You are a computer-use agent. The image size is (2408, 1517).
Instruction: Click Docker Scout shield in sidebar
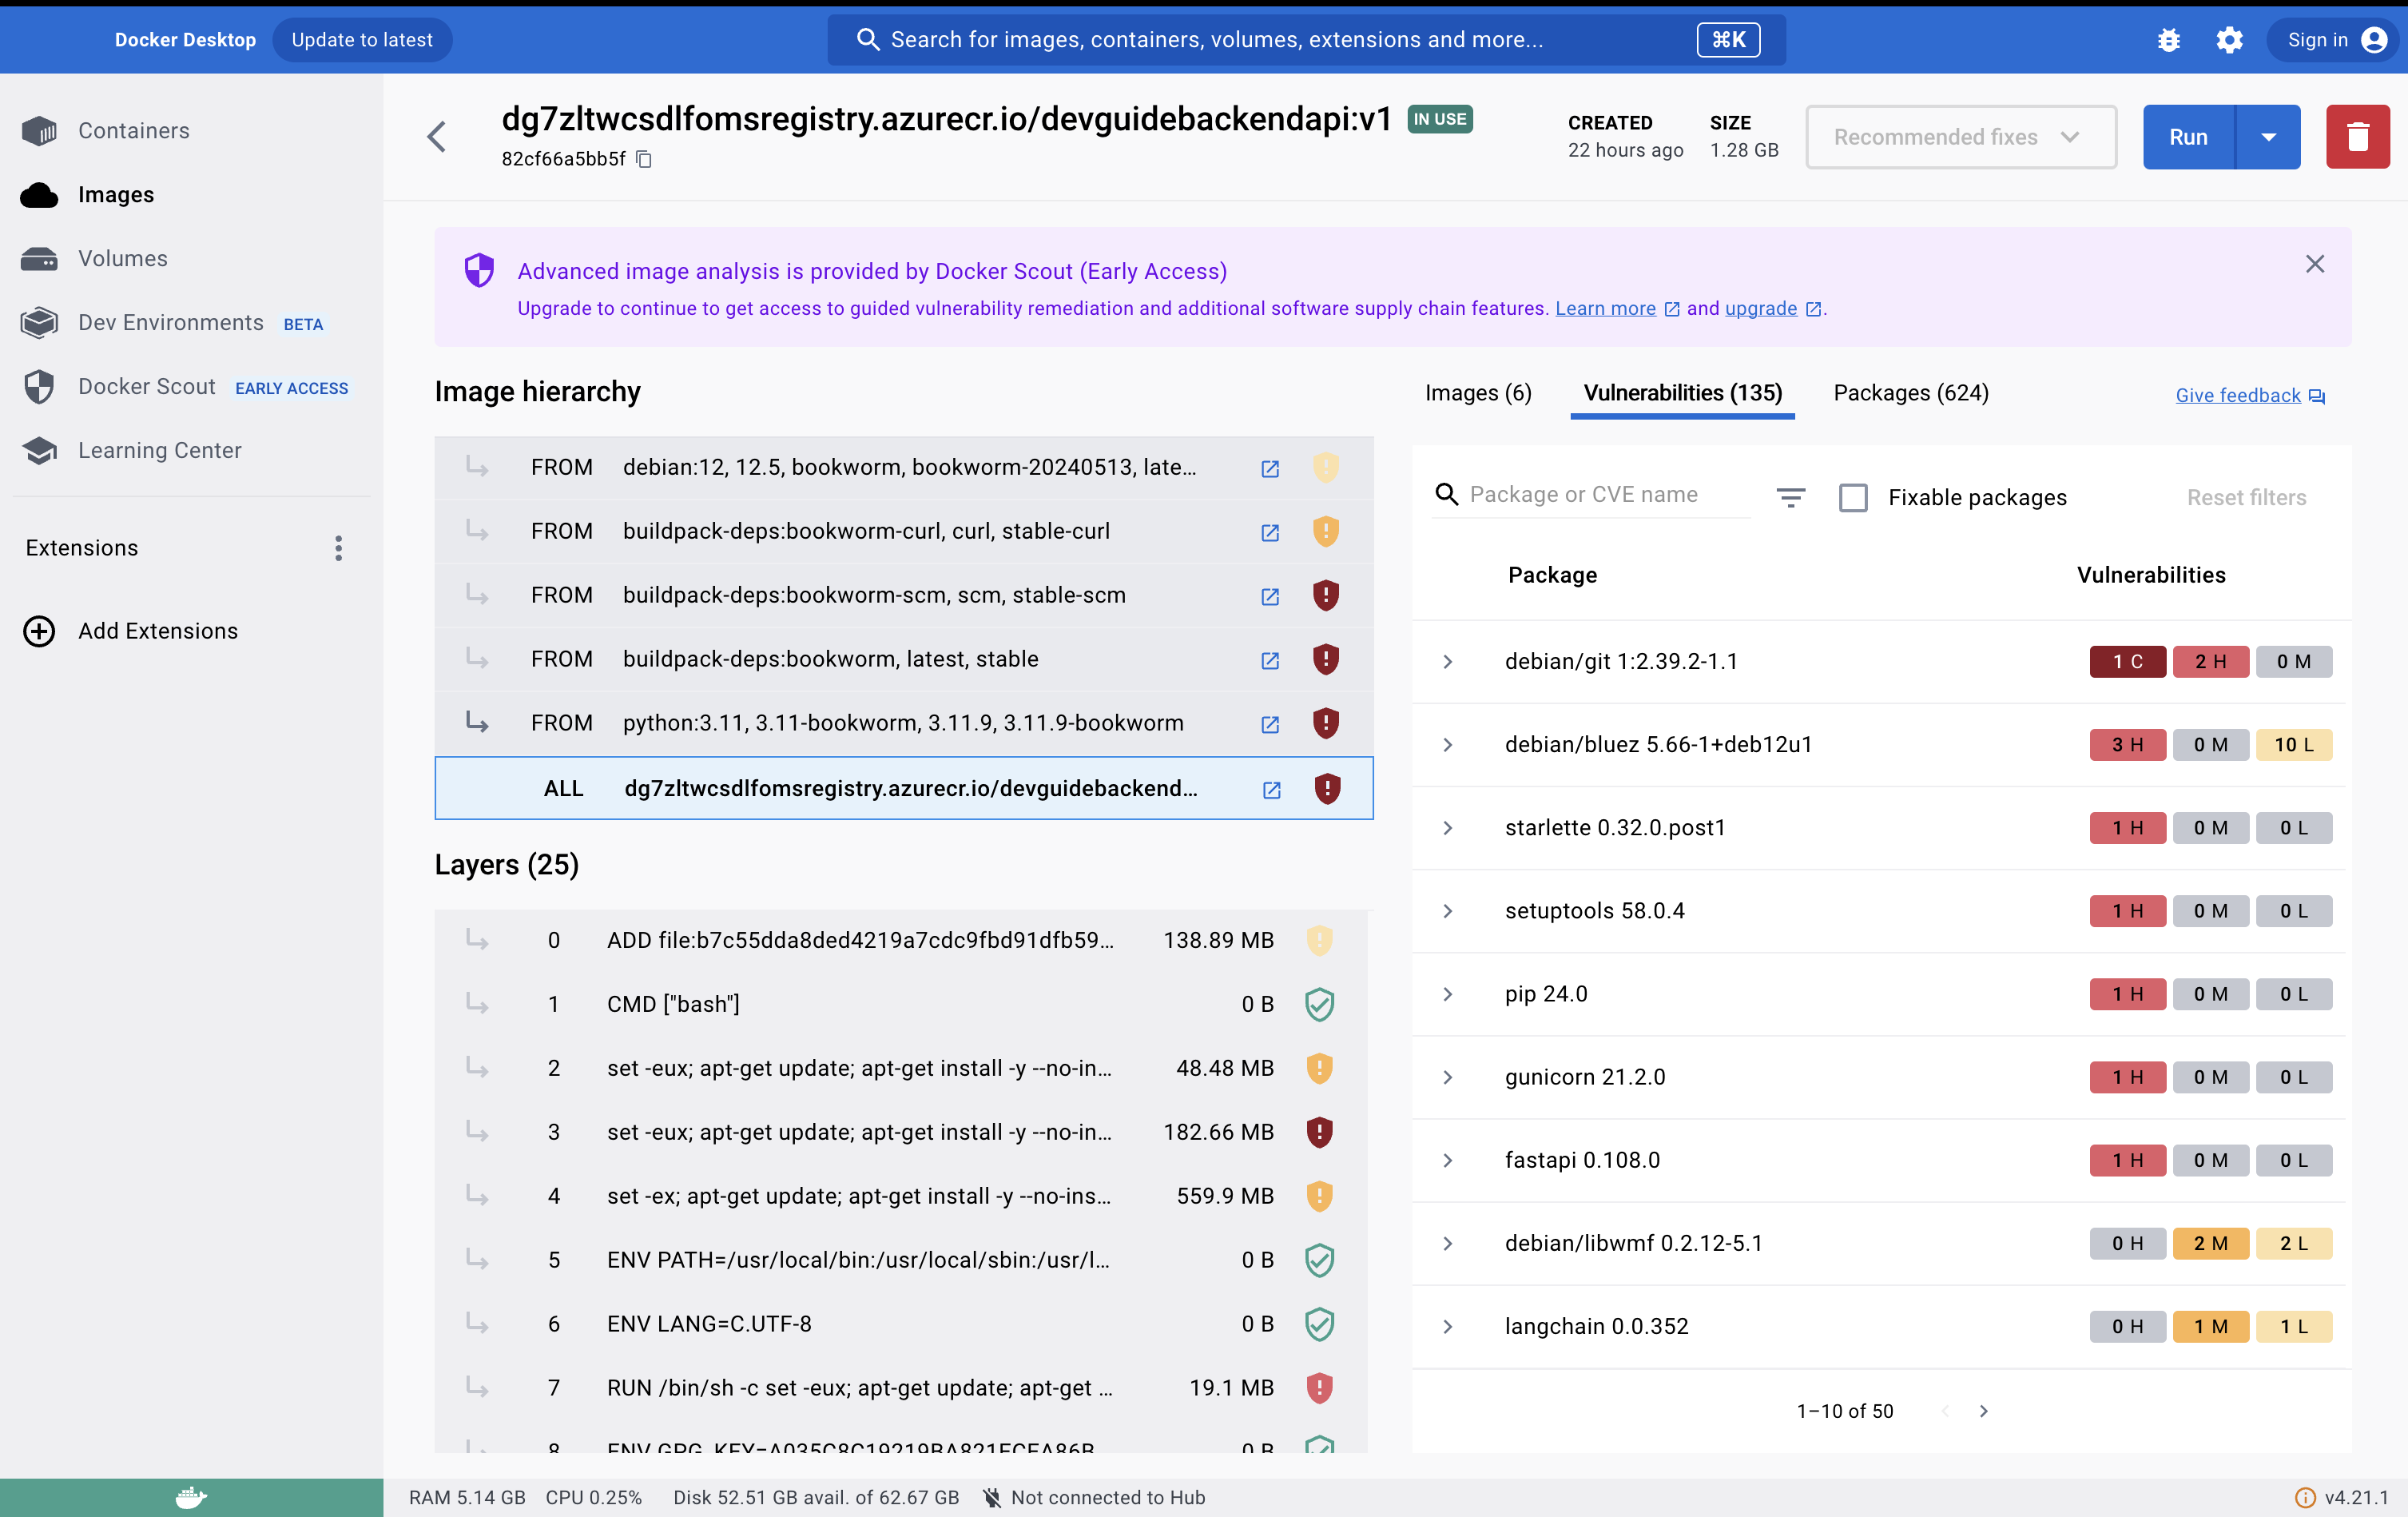[x=40, y=386]
